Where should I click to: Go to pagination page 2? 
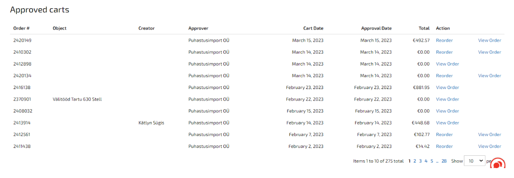[415, 161]
